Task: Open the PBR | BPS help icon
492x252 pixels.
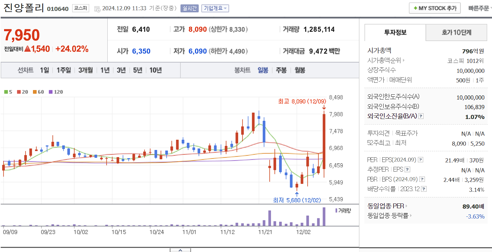Action: pyautogui.click(x=422, y=179)
